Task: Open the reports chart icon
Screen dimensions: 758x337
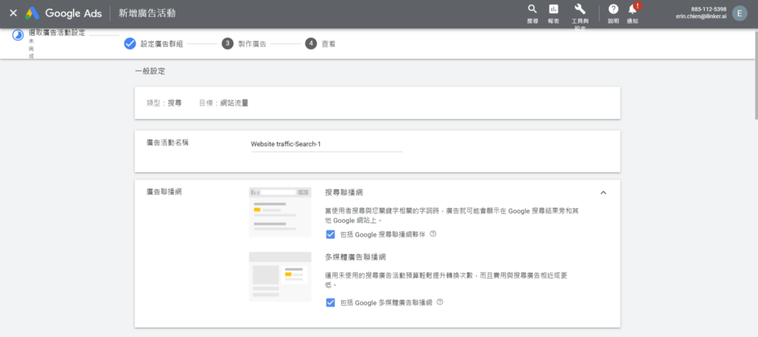Action: (x=554, y=9)
